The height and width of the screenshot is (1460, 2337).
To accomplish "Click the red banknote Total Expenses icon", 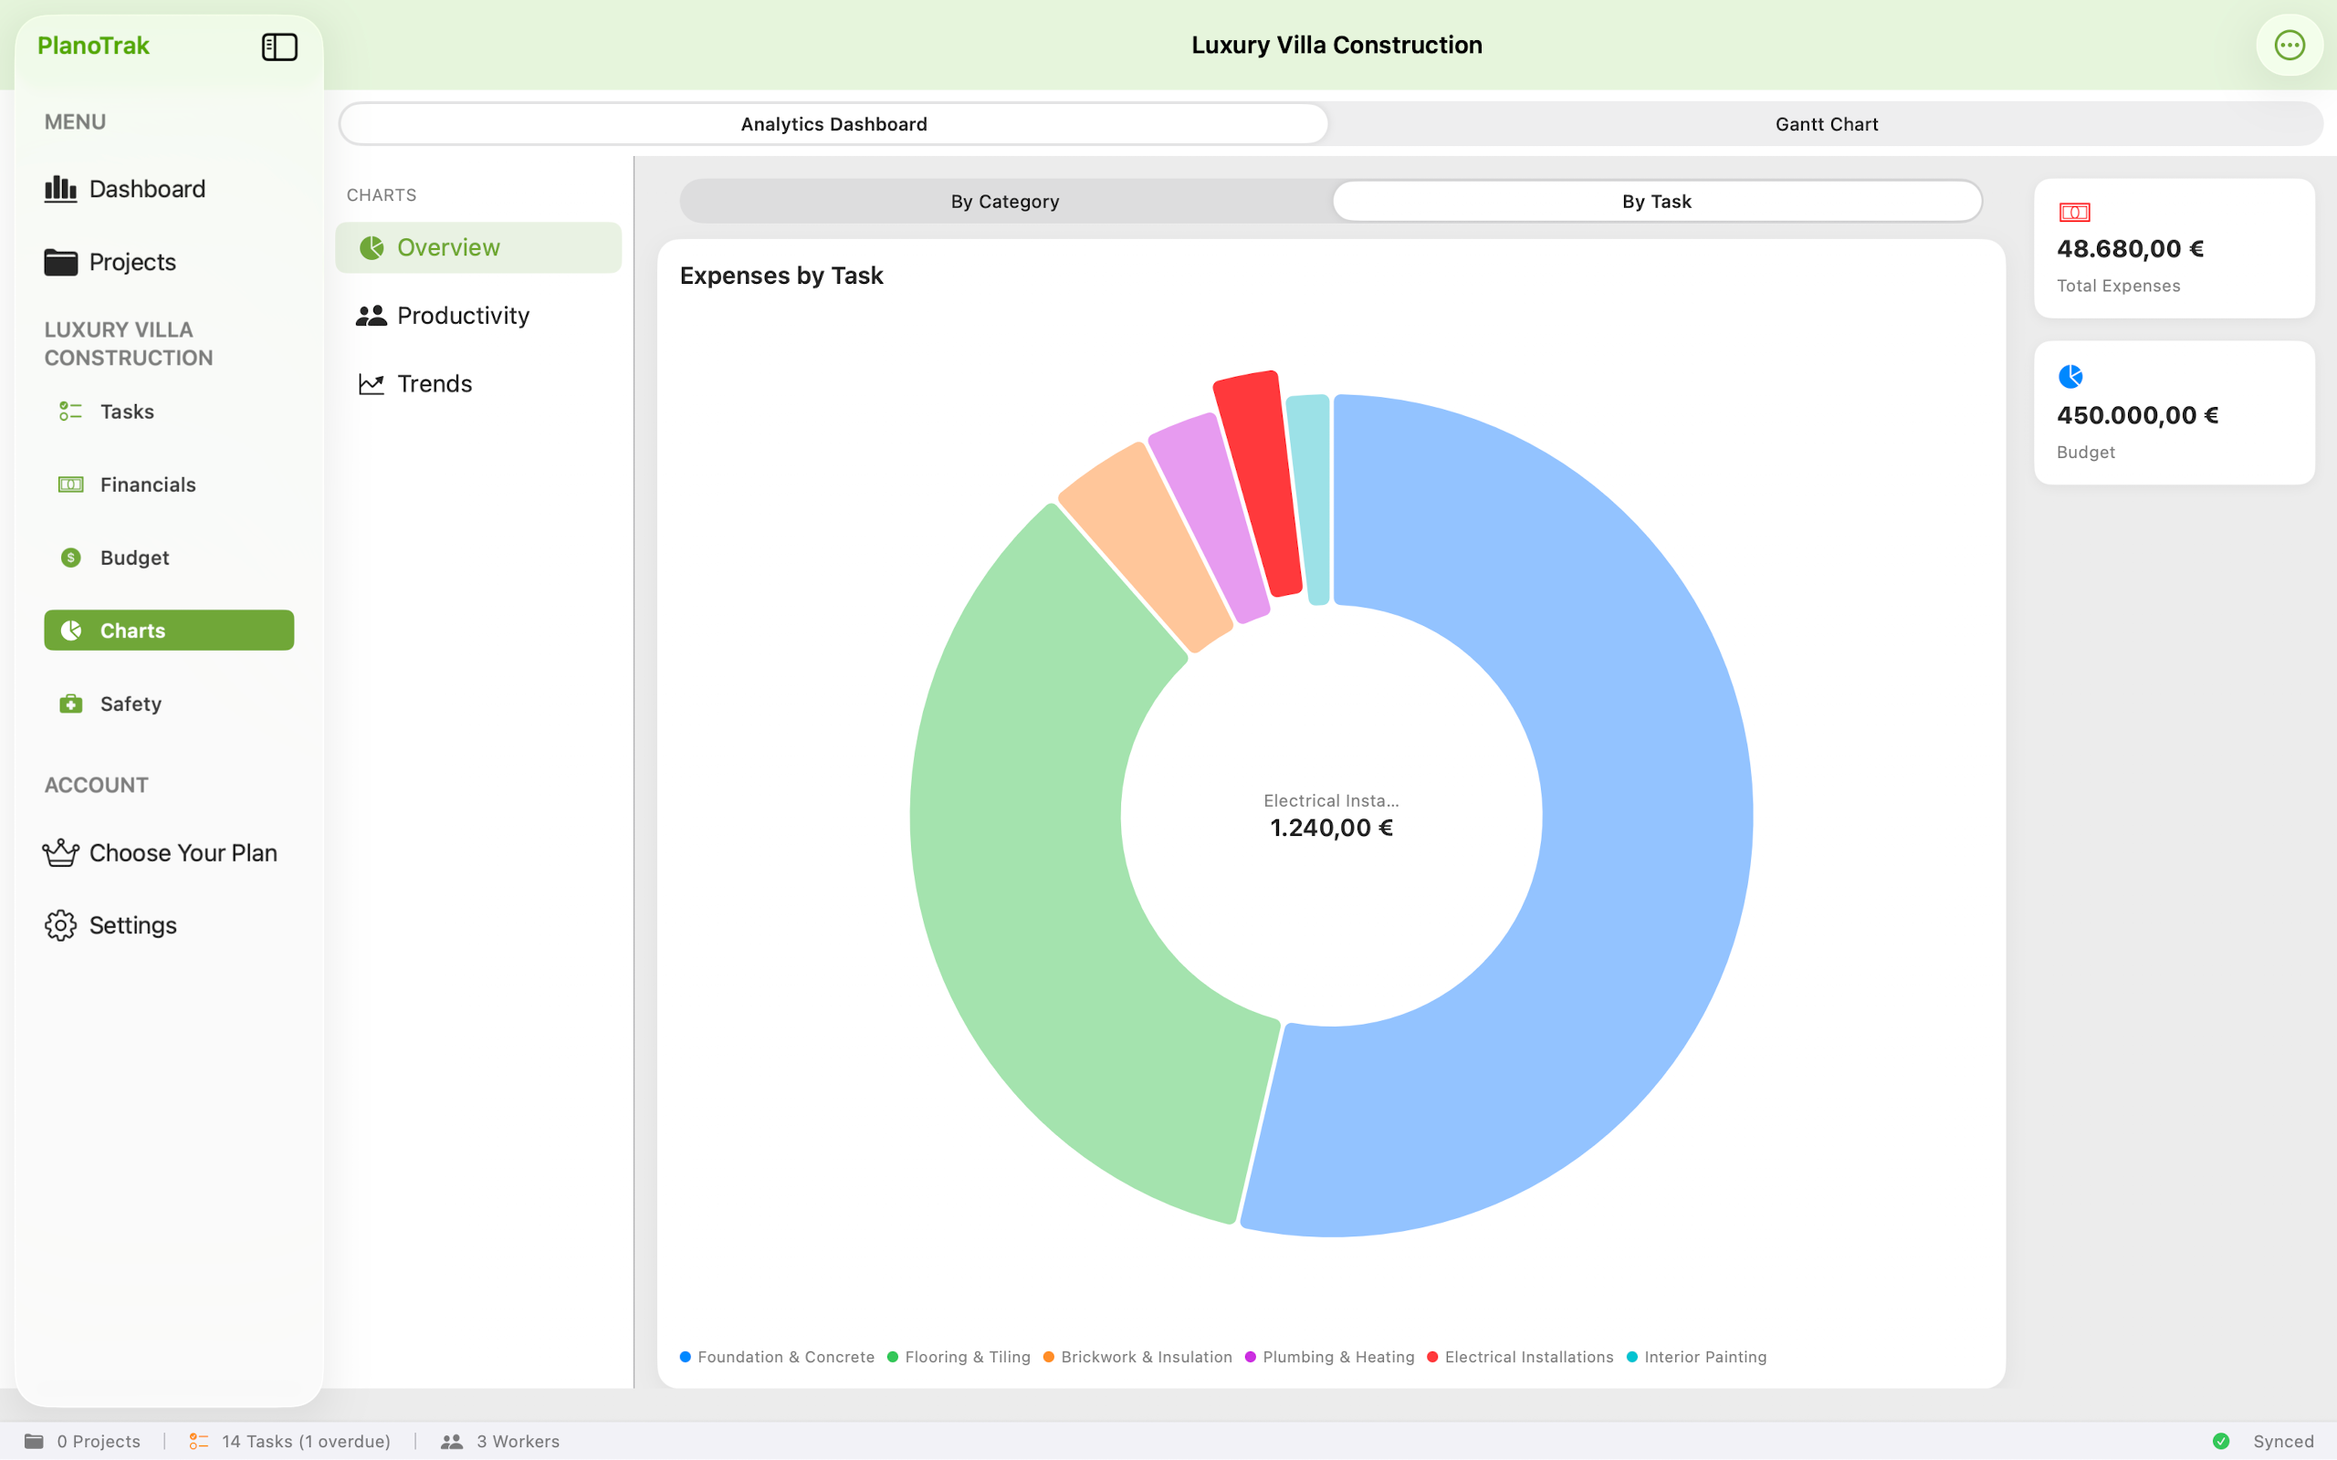I will [2074, 213].
